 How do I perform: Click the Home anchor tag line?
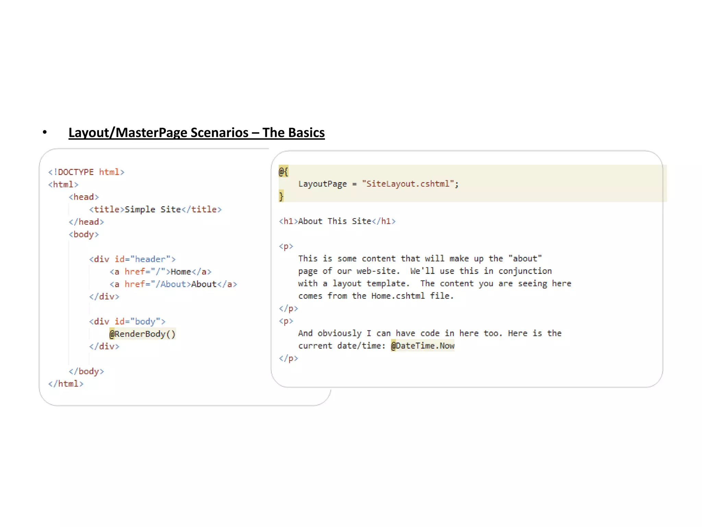pyautogui.click(x=160, y=272)
